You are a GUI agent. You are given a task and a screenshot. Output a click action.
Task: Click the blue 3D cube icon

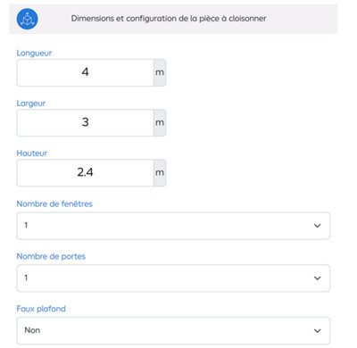27,19
